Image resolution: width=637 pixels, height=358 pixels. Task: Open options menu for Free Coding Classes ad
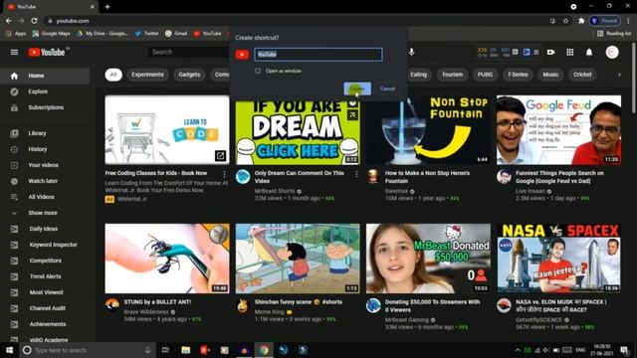224,174
